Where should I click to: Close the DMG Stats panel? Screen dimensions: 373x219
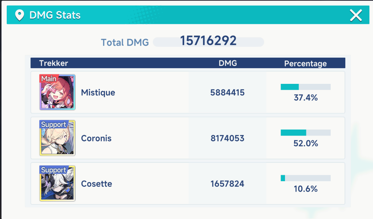[x=356, y=15]
